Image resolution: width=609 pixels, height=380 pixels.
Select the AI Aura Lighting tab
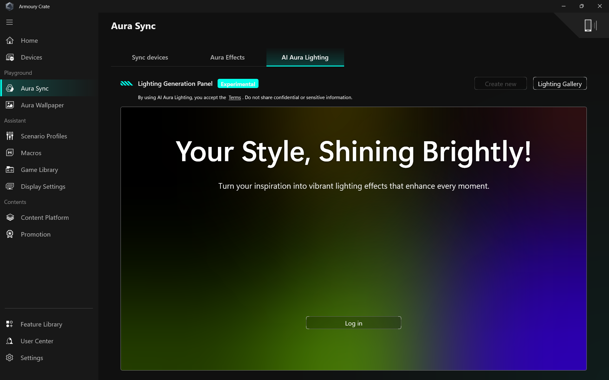coord(305,57)
